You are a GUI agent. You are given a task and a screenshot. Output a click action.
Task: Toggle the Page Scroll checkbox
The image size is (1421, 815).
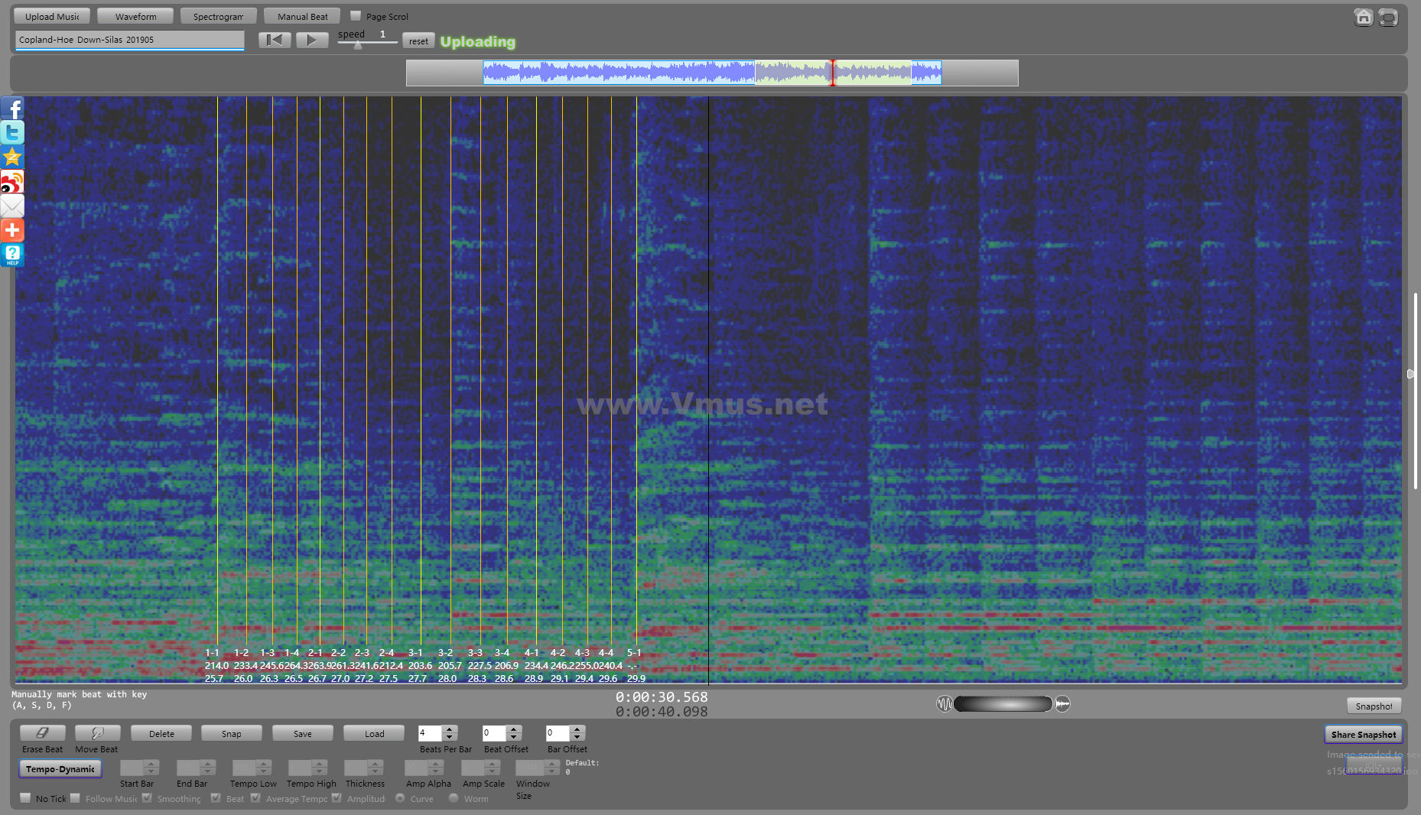[356, 15]
